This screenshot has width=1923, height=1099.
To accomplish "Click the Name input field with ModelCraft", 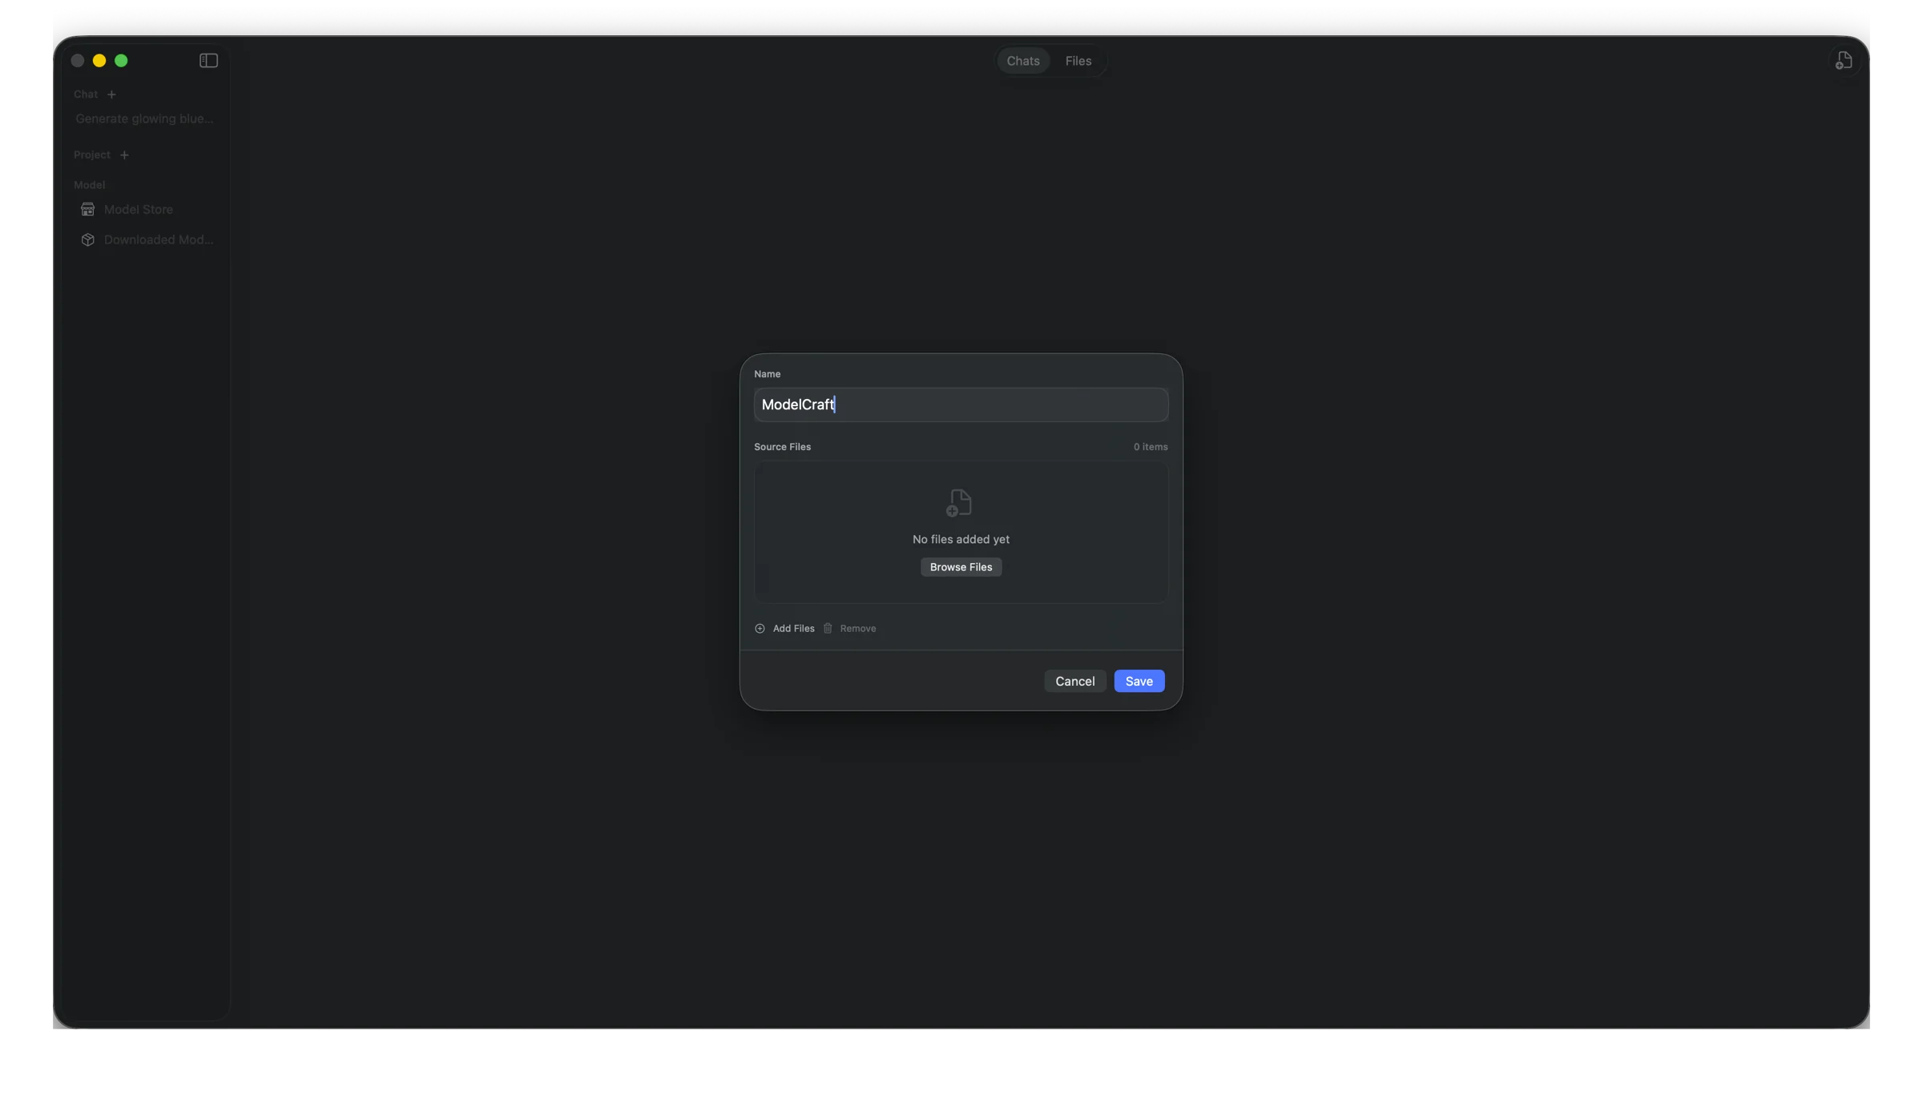I will point(961,405).
